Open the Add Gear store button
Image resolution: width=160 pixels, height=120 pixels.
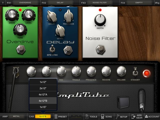(137, 116)
